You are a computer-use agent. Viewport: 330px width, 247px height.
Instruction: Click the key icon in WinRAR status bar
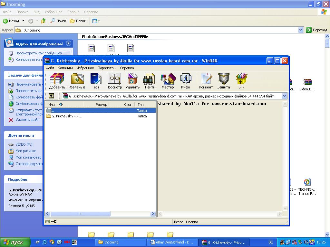[54, 222]
